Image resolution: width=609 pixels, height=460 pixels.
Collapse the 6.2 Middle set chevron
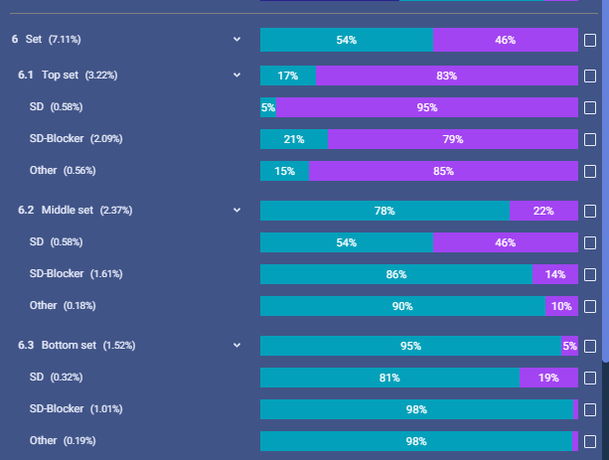[x=236, y=211]
